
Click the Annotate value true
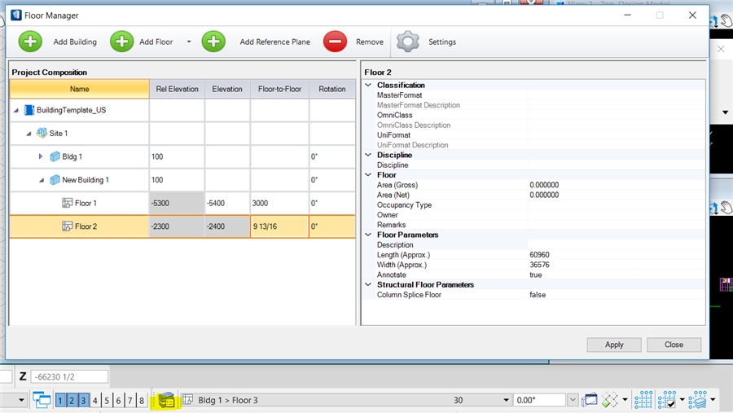pyautogui.click(x=536, y=275)
